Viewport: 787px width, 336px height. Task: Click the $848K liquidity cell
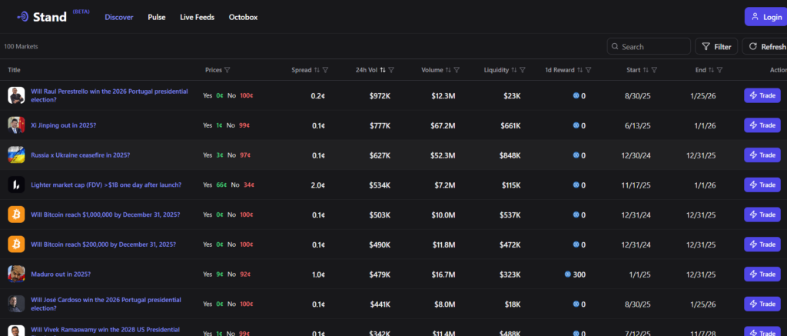[510, 155]
